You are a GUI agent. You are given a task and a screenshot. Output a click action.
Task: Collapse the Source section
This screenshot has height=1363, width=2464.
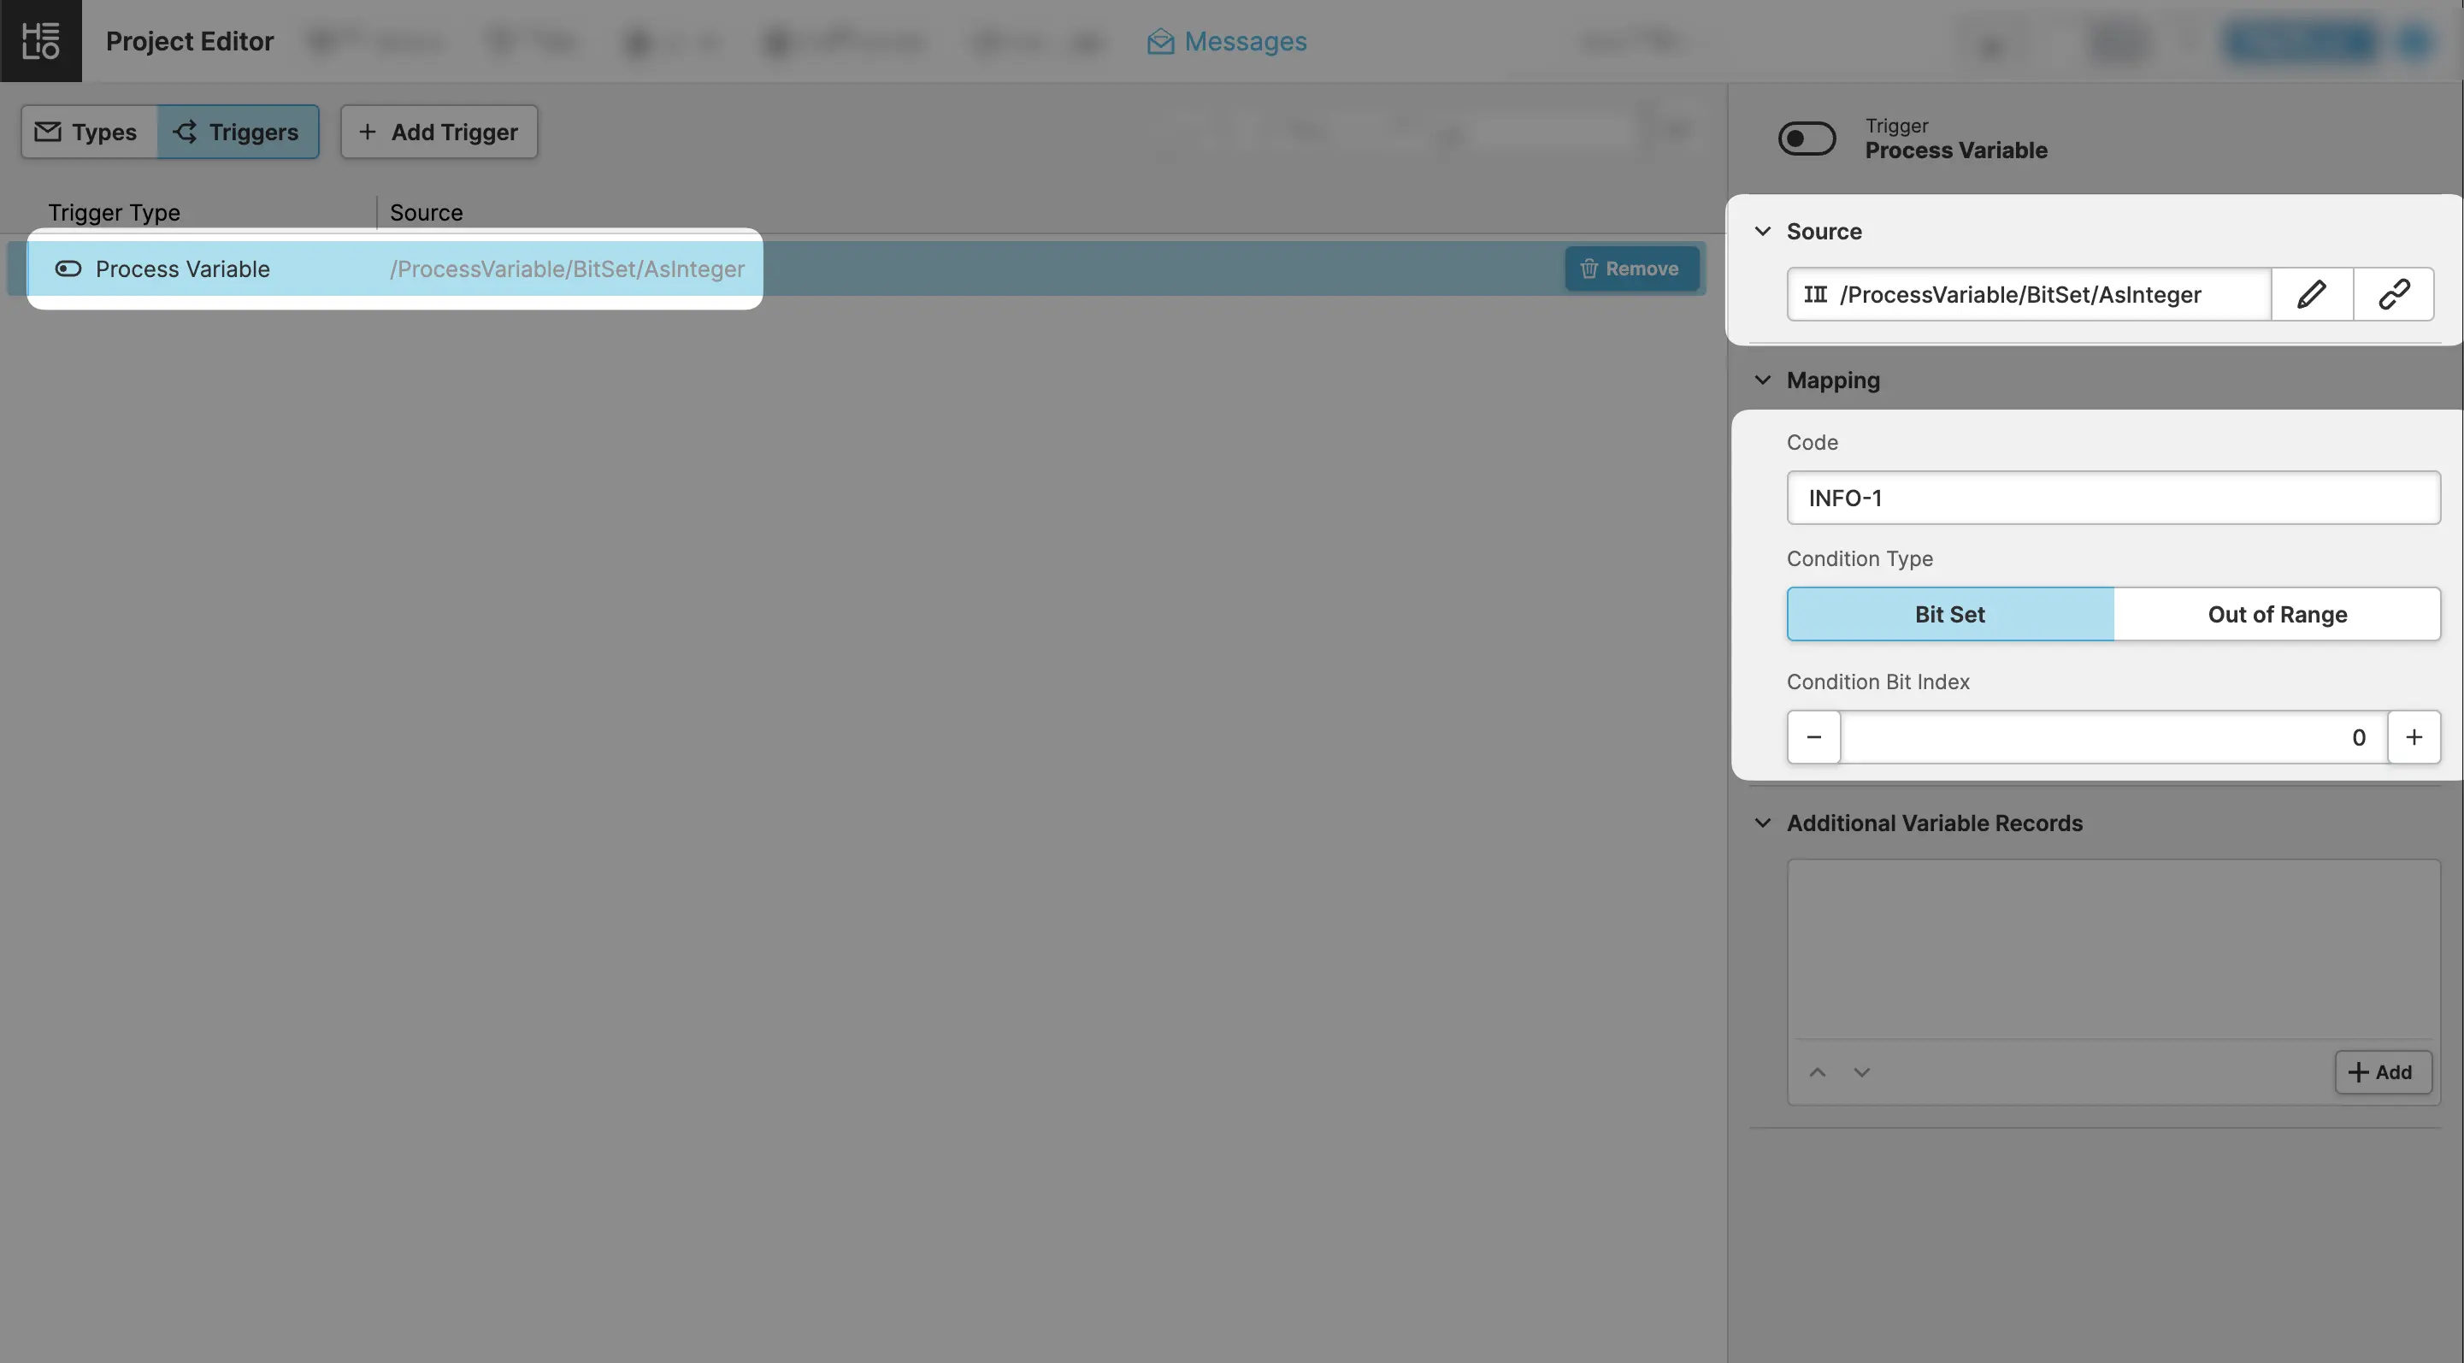pos(1763,232)
